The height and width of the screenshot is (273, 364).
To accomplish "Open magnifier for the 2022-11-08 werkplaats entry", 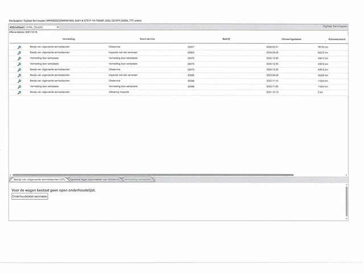I will (19, 87).
